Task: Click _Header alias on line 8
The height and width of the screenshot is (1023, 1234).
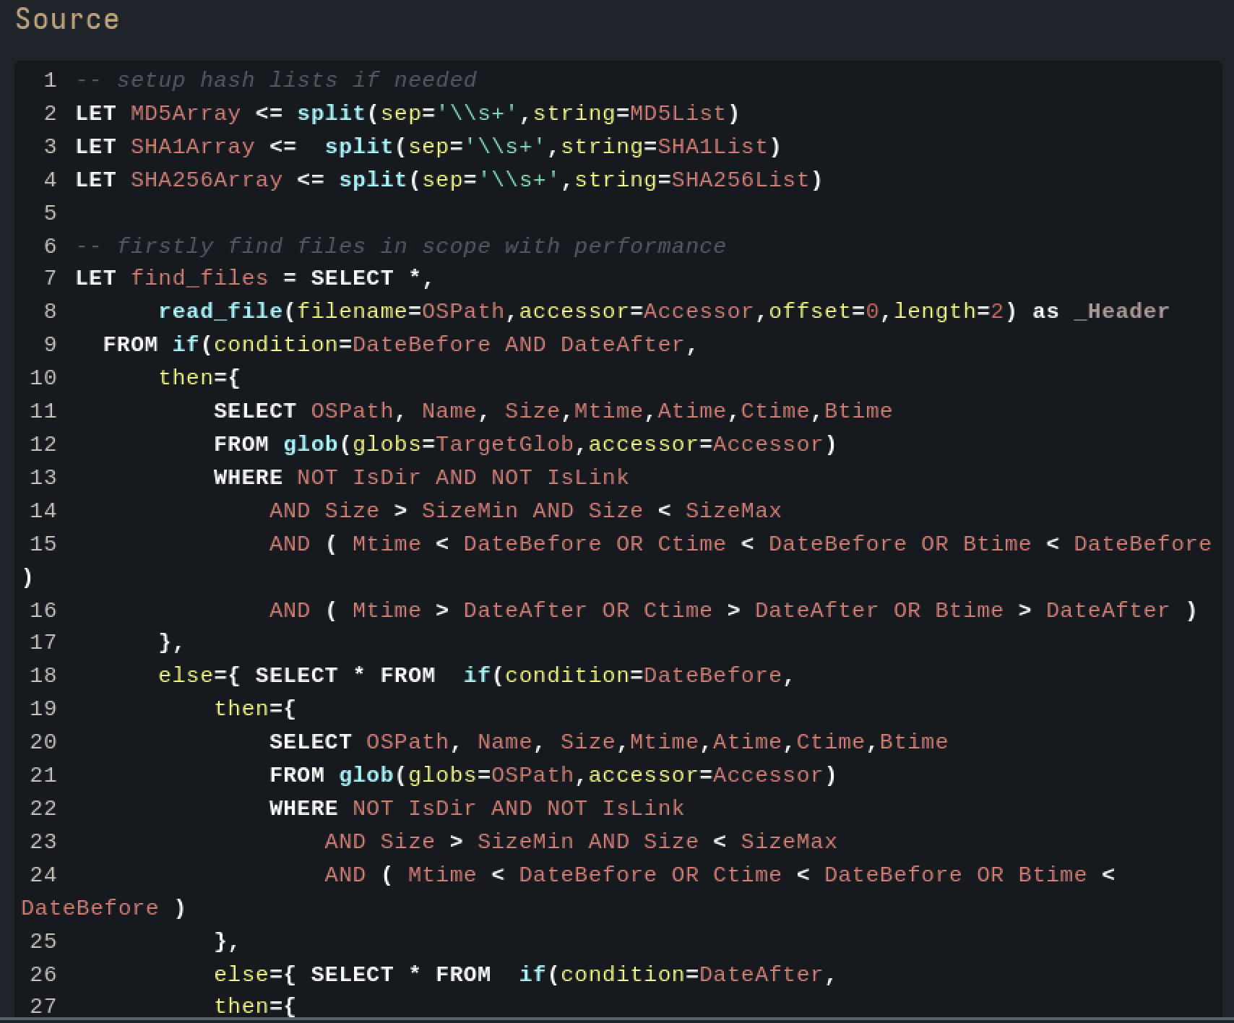Action: (x=1121, y=311)
